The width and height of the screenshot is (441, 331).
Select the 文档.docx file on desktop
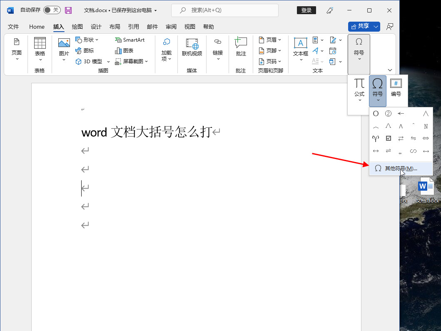click(x=427, y=190)
